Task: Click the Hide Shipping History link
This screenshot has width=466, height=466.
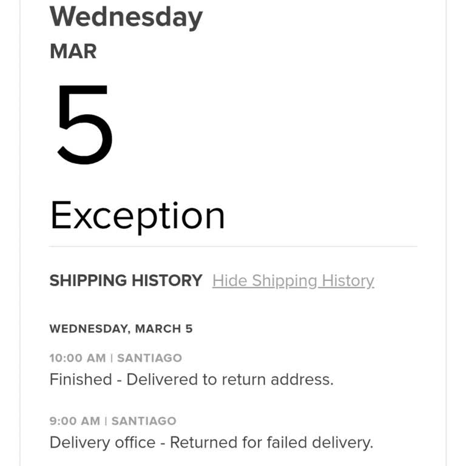Action: click(x=293, y=281)
